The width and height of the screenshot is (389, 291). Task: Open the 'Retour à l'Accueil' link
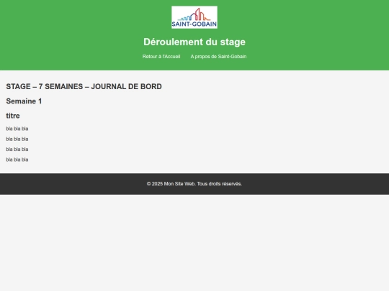161,57
